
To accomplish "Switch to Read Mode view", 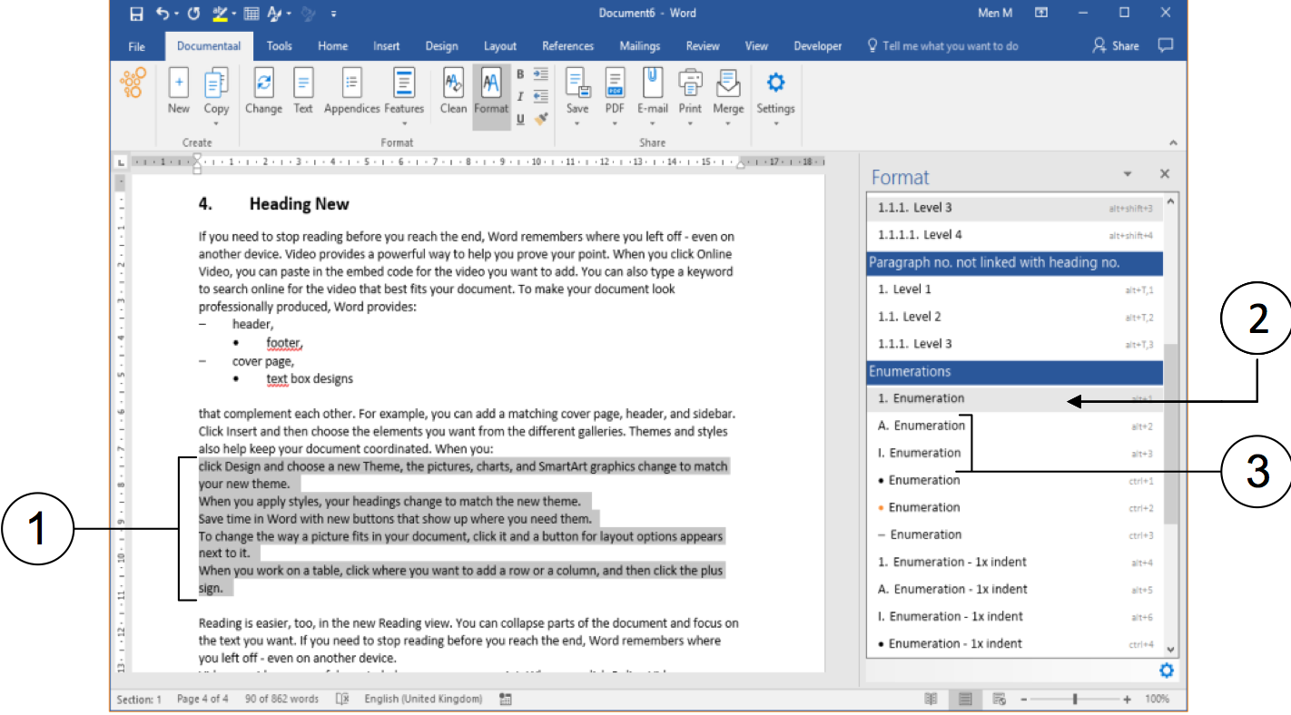I will coord(931,700).
